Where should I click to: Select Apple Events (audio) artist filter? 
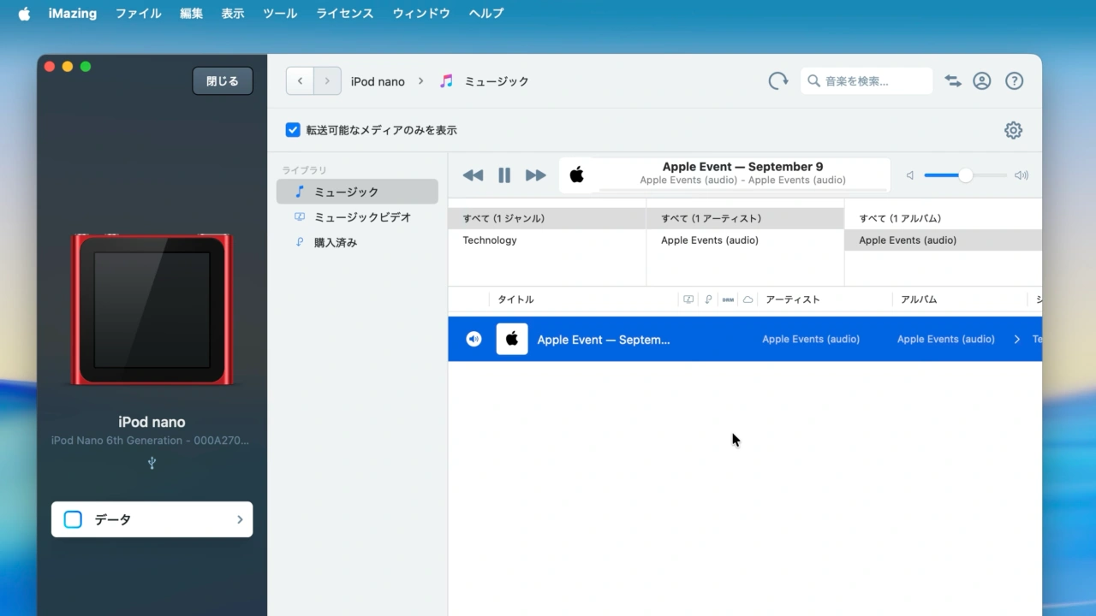tap(745, 240)
